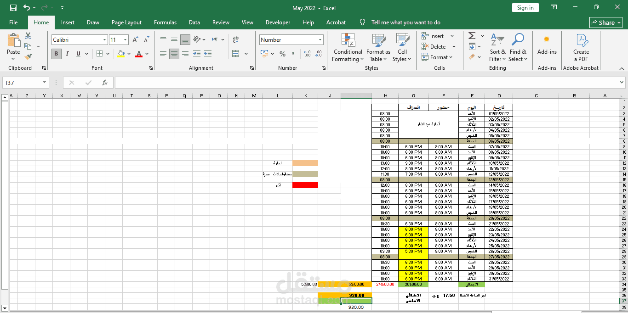
Task: Click the Fill Color yellow swatch
Action: click(x=121, y=54)
